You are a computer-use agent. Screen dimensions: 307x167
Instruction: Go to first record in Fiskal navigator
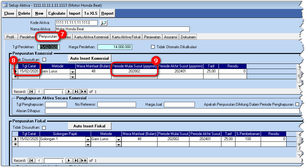31,161
